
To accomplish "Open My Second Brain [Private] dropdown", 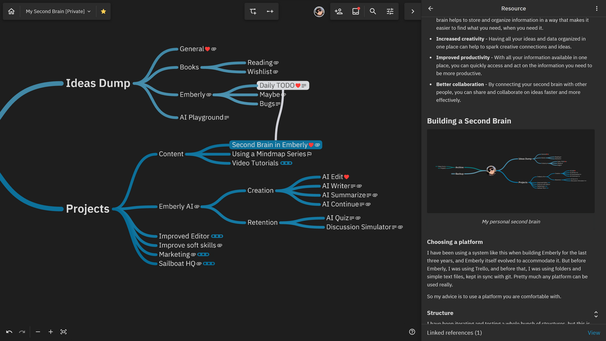I will point(58,11).
